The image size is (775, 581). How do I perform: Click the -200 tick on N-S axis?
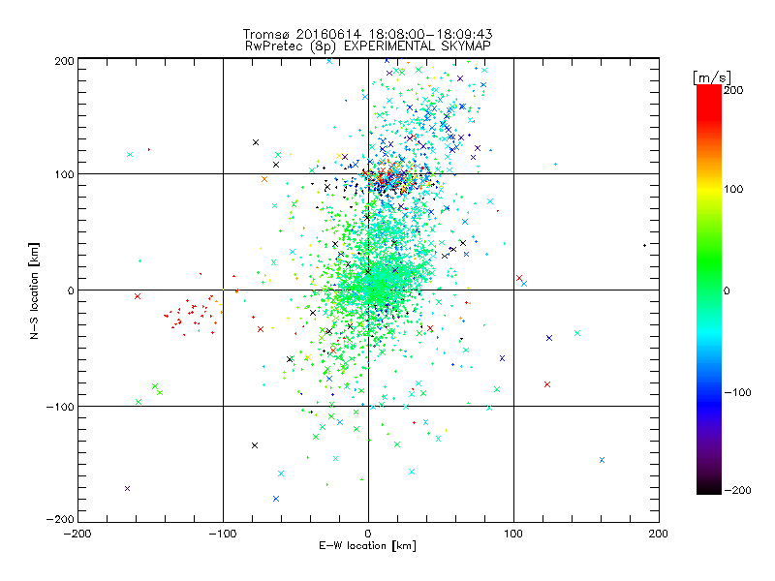60,519
